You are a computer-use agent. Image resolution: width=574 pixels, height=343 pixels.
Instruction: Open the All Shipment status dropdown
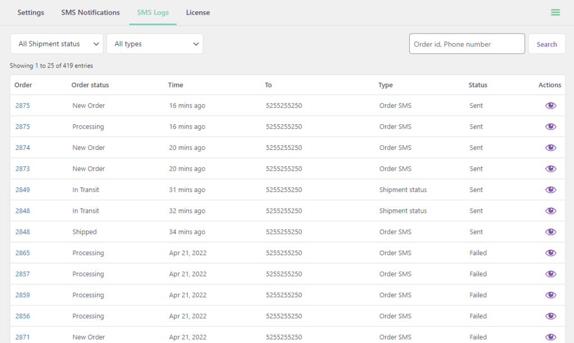(56, 43)
